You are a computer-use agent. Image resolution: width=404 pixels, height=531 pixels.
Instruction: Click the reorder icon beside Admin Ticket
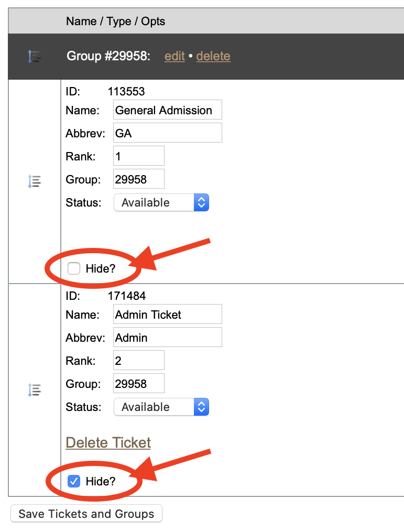[34, 390]
